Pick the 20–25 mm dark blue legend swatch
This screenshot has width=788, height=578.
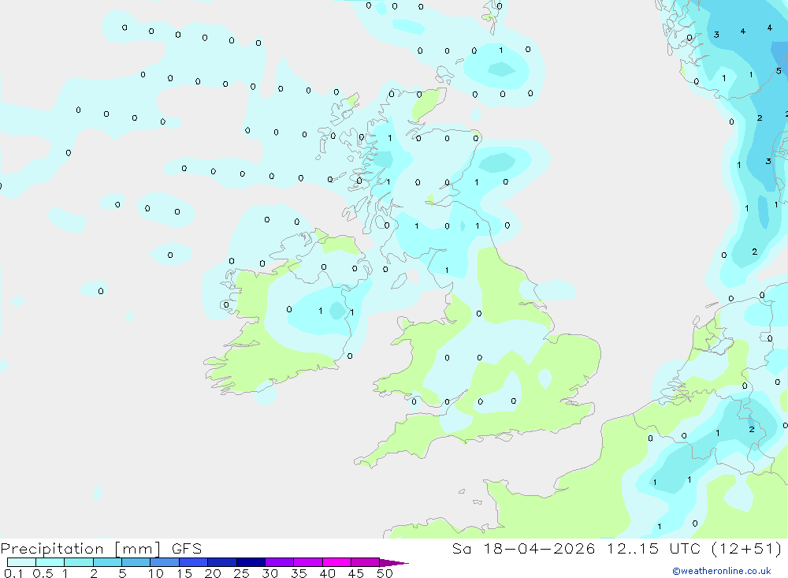pyautogui.click(x=222, y=562)
